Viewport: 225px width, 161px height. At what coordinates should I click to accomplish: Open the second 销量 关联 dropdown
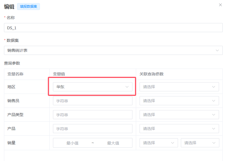(x=200, y=143)
